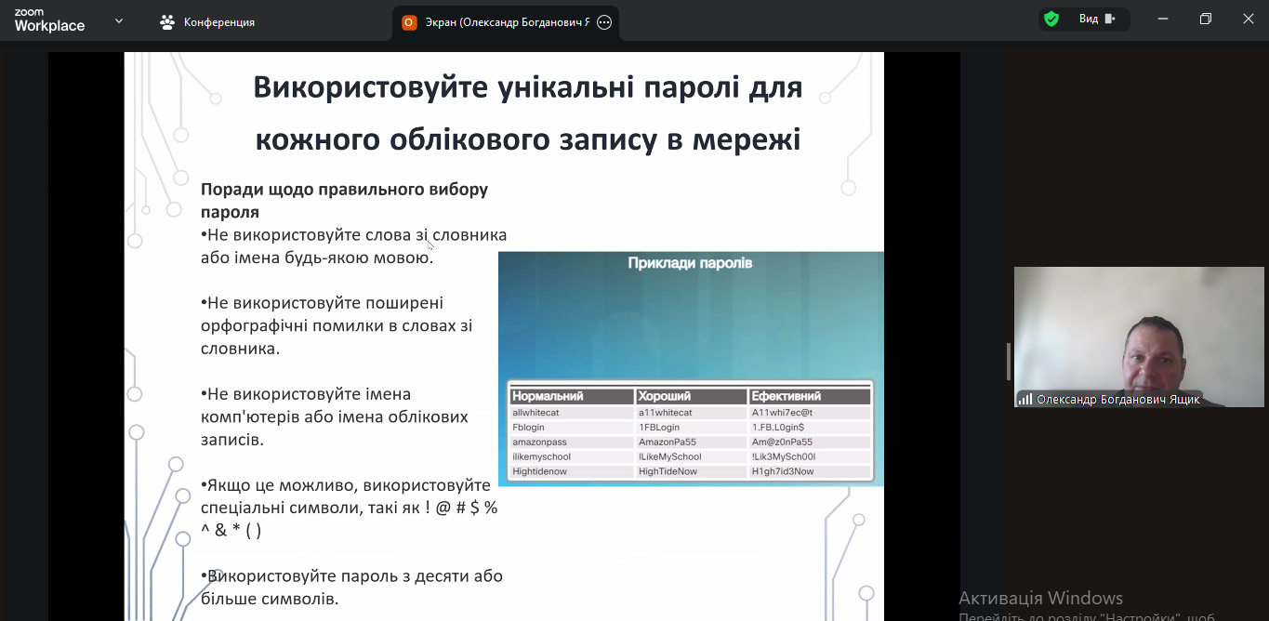
Task: Open the three-dots menu on Экран tab
Action: click(604, 22)
